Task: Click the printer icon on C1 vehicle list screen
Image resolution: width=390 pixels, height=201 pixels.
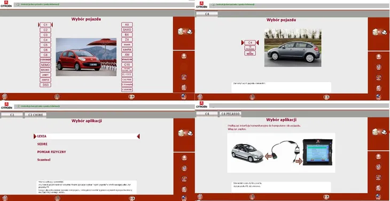Action: (x=184, y=87)
